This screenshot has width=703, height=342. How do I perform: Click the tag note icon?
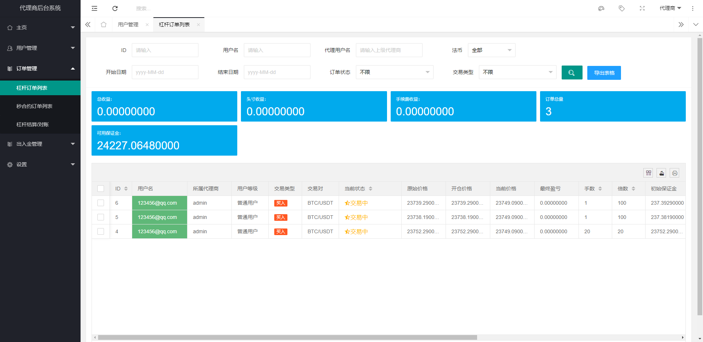(x=622, y=8)
